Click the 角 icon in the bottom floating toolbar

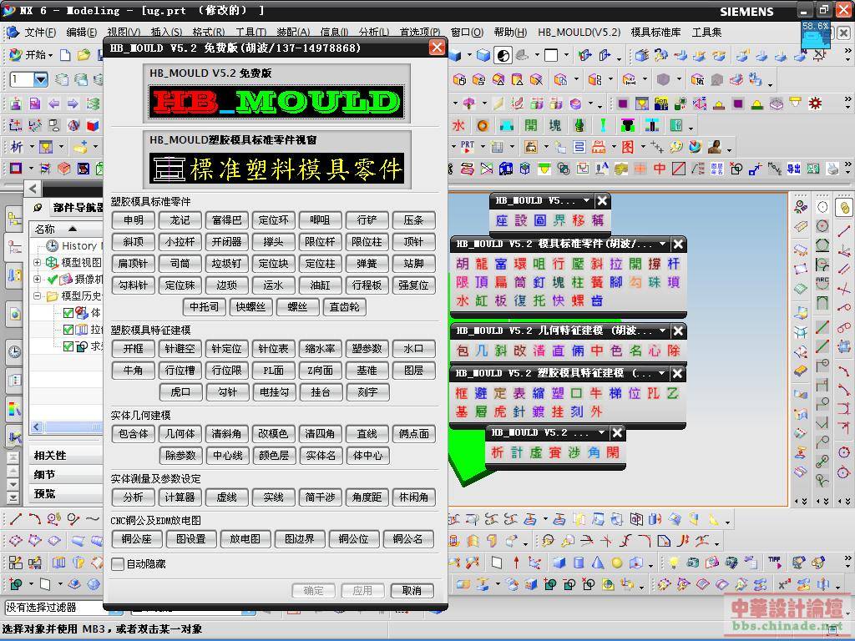594,452
